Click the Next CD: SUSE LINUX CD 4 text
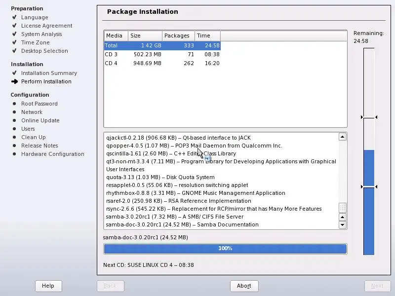Screen dimensions: 395x296 (149, 265)
